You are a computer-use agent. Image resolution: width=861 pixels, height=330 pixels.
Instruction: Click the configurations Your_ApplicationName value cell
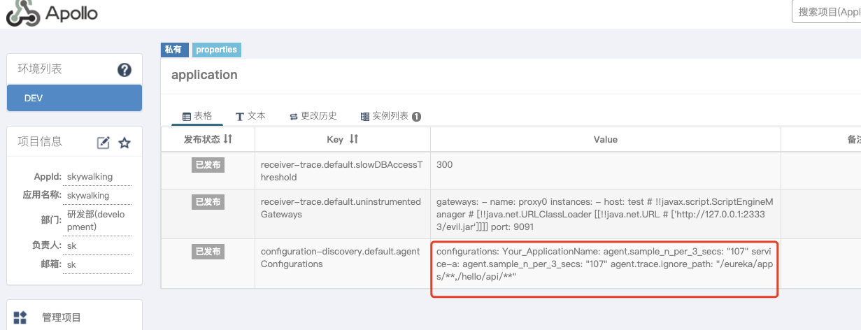click(x=604, y=264)
